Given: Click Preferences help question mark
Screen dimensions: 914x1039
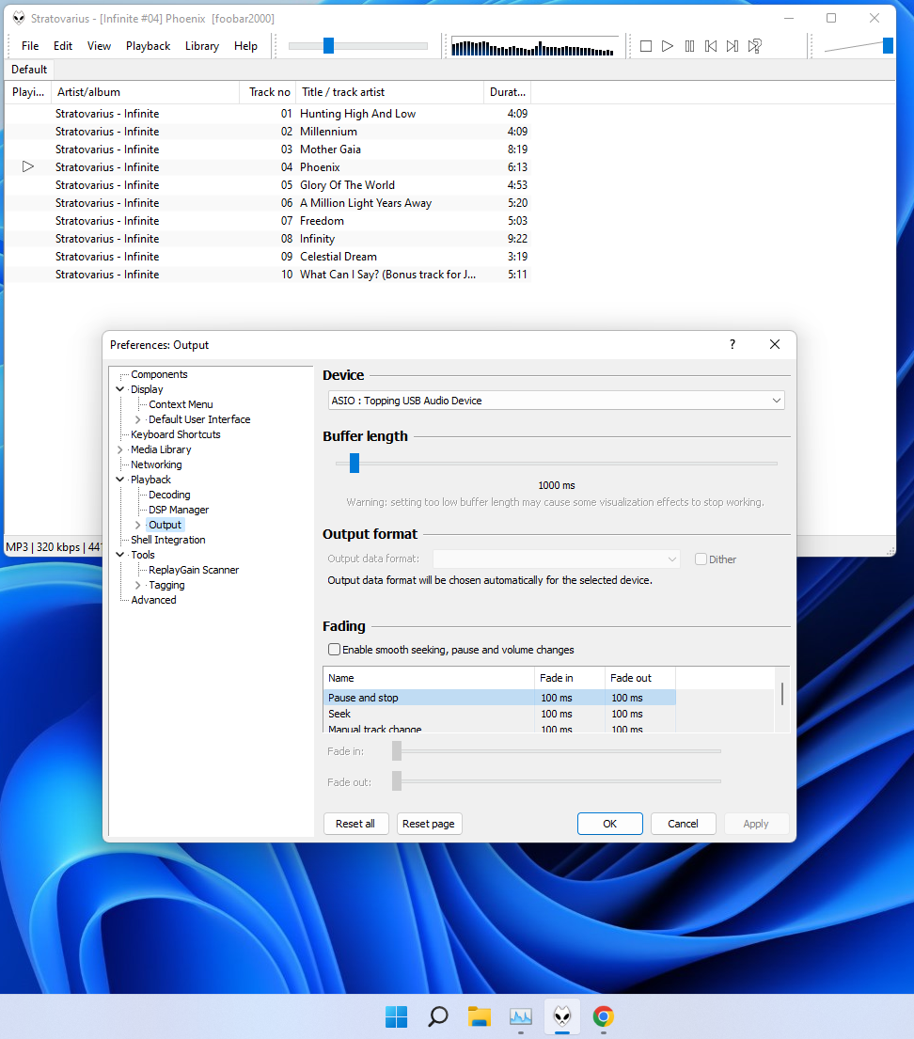Looking at the screenshot, I should 733,344.
